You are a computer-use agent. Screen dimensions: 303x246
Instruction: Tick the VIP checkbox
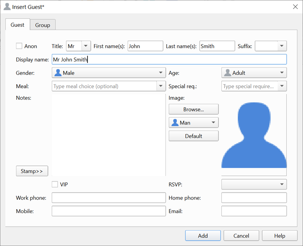coord(55,184)
